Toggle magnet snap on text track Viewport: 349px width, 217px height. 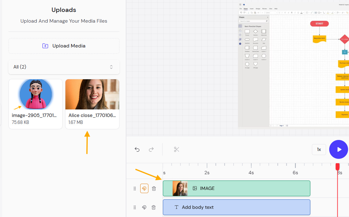click(x=144, y=207)
